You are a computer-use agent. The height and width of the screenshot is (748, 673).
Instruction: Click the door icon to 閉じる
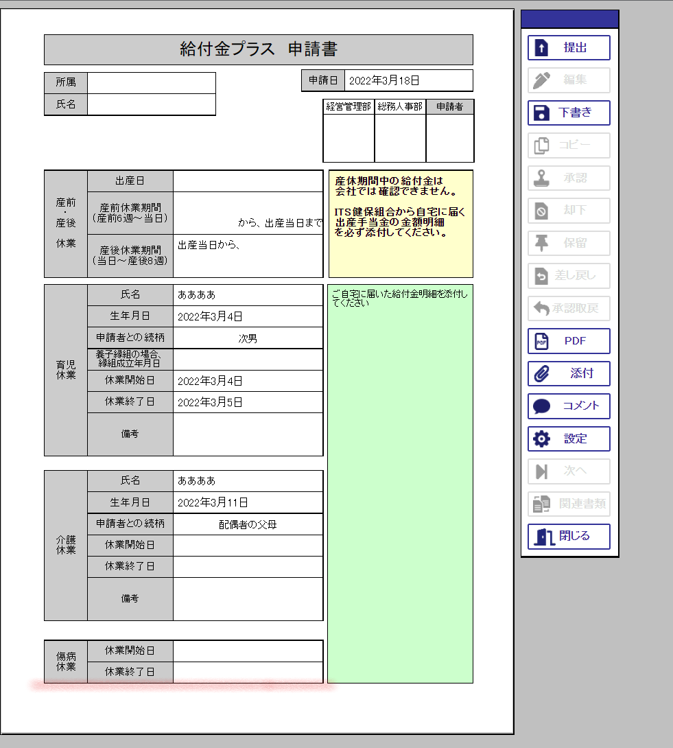pyautogui.click(x=545, y=537)
